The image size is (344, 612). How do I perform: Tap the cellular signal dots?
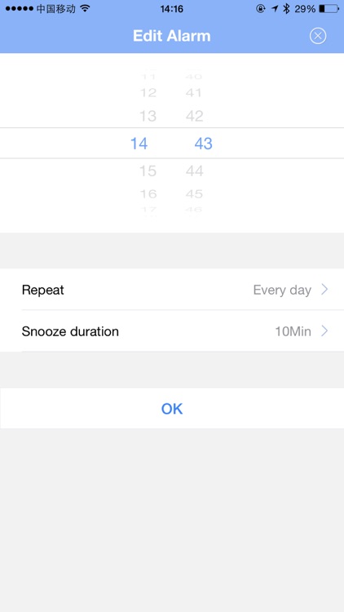[x=20, y=8]
